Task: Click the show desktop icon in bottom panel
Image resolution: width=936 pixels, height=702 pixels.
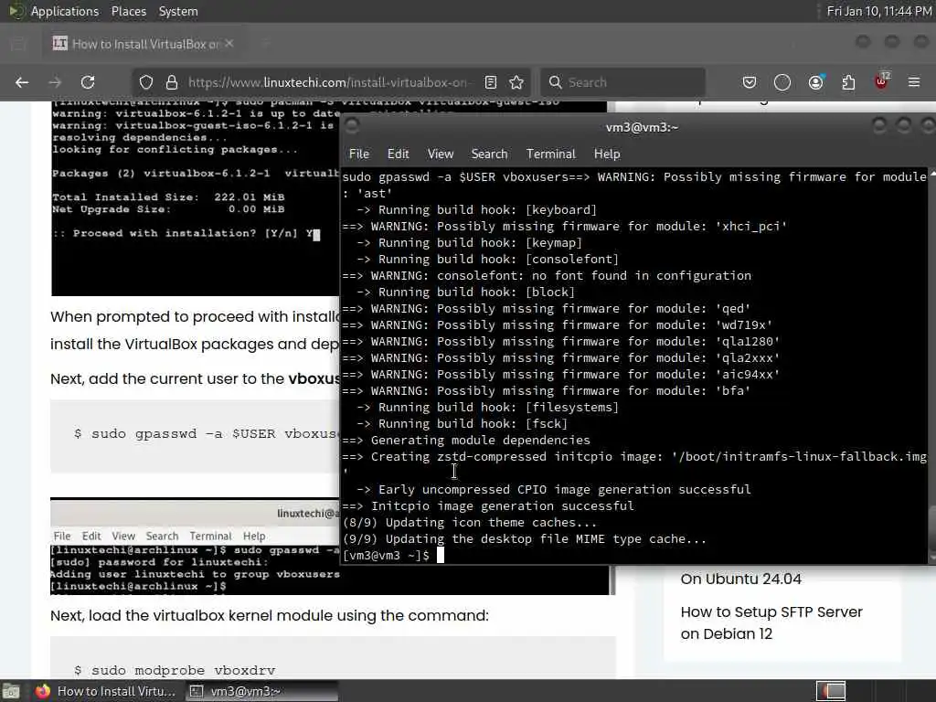Action: point(11,691)
